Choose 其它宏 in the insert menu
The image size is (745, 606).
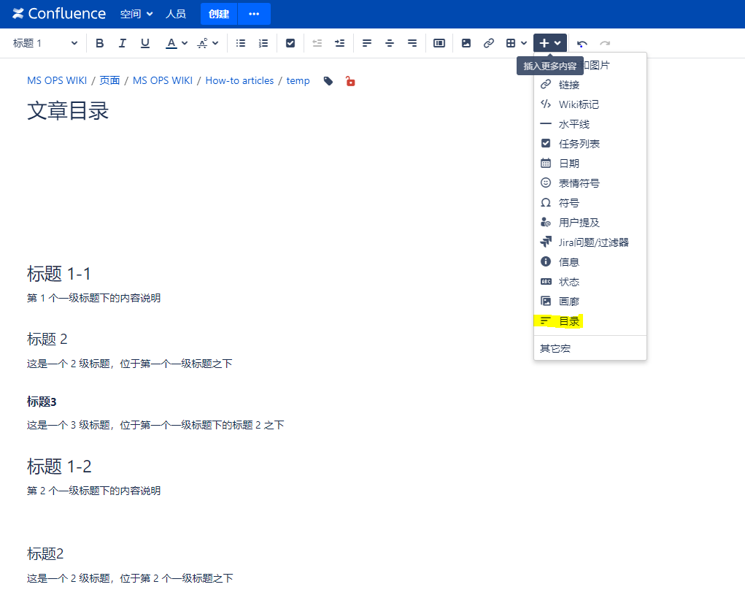[555, 349]
